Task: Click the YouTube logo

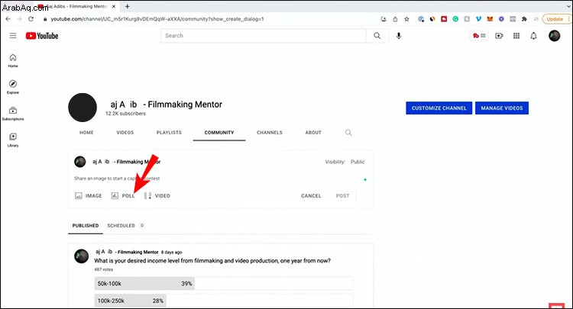Action: pos(42,36)
